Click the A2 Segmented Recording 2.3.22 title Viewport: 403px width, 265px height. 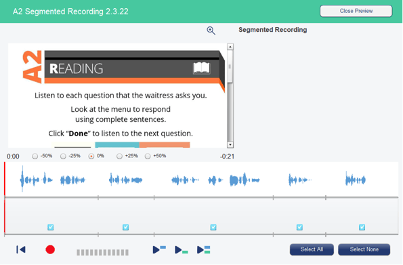click(x=70, y=12)
